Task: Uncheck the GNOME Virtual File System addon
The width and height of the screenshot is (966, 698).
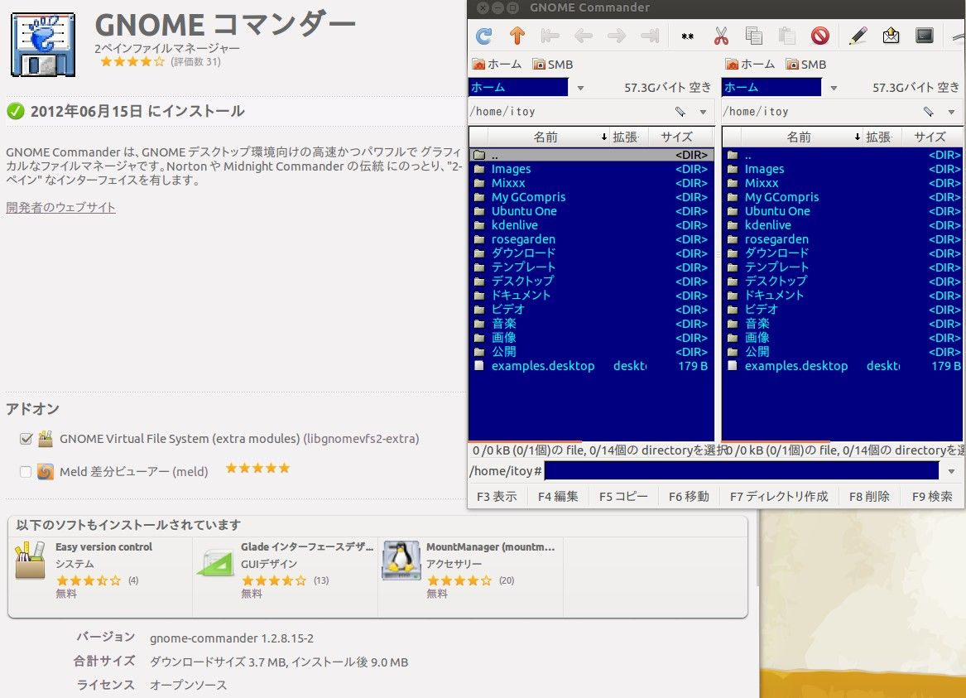Action: (x=26, y=439)
